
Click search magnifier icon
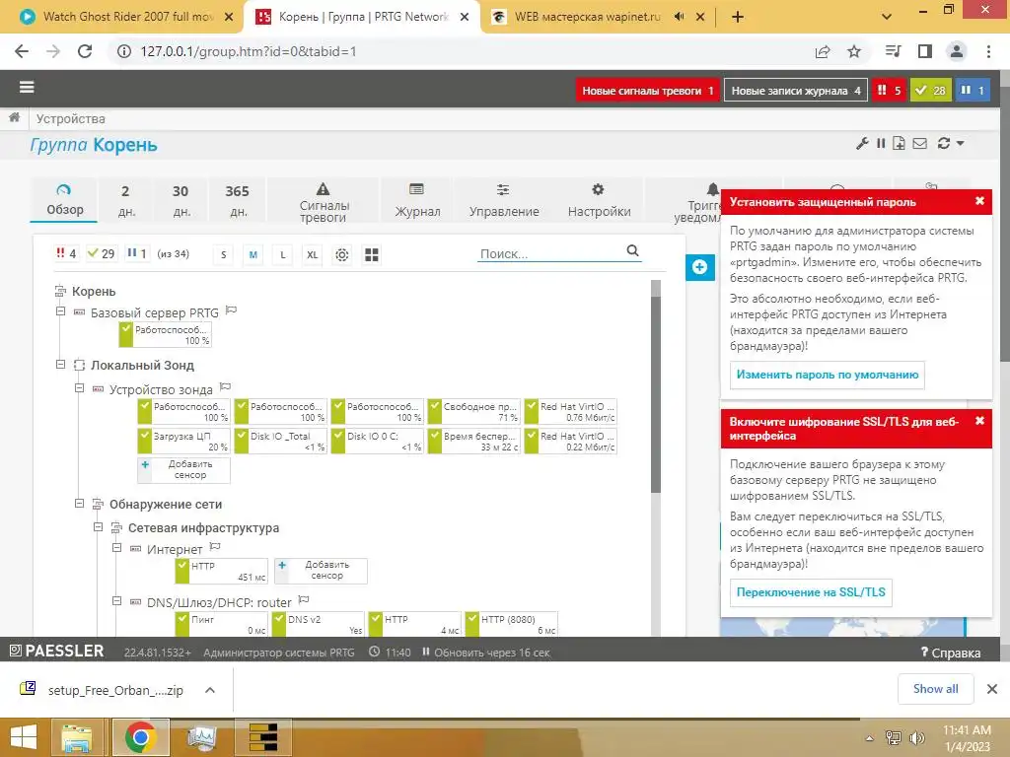(x=632, y=251)
